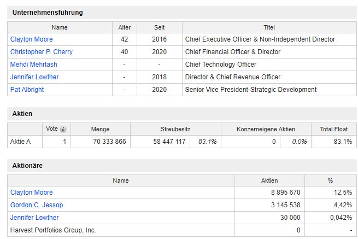The width and height of the screenshot is (358, 239).
Task: Click the Unternehmensführung section header
Action: click(48, 13)
